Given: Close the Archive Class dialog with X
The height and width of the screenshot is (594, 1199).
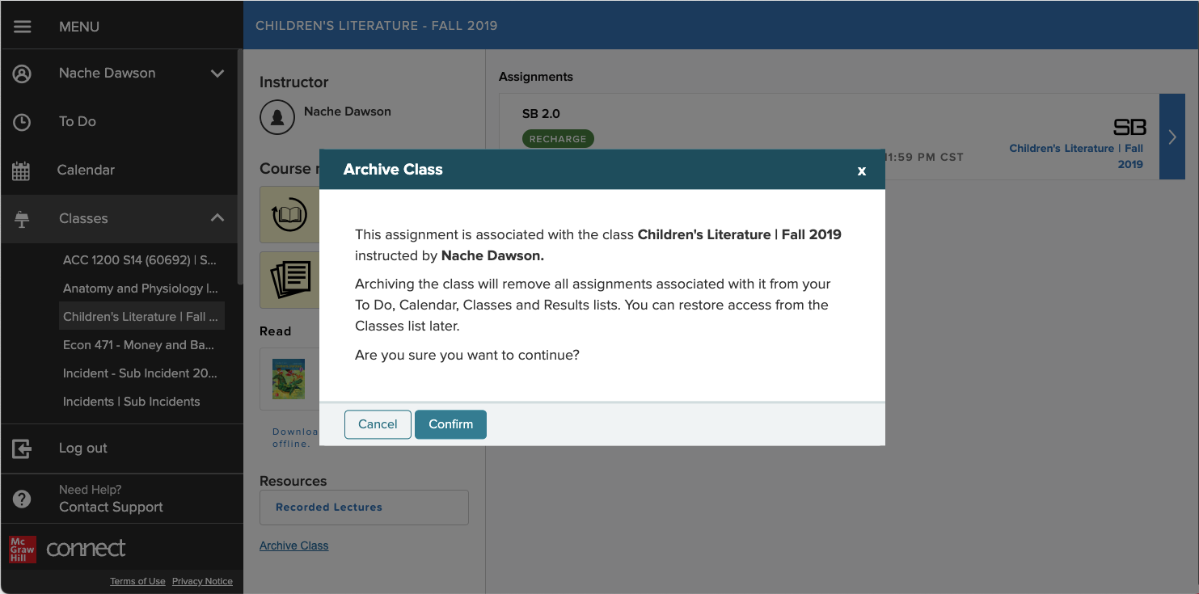Looking at the screenshot, I should coord(862,171).
